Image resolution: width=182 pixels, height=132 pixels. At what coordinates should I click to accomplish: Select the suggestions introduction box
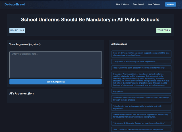click(141, 54)
